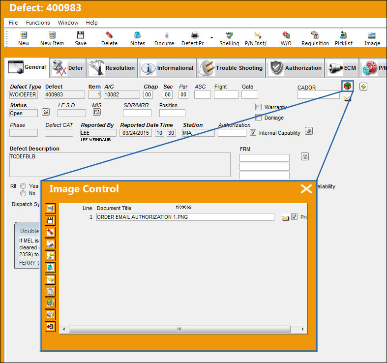Enable the Warranty checkbox

click(x=258, y=107)
